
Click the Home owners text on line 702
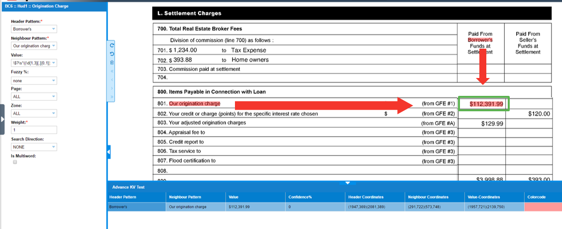click(250, 60)
